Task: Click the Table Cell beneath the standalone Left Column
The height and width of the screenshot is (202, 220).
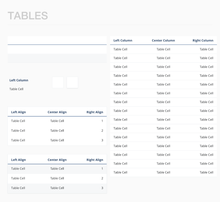Action: [x=16, y=89]
